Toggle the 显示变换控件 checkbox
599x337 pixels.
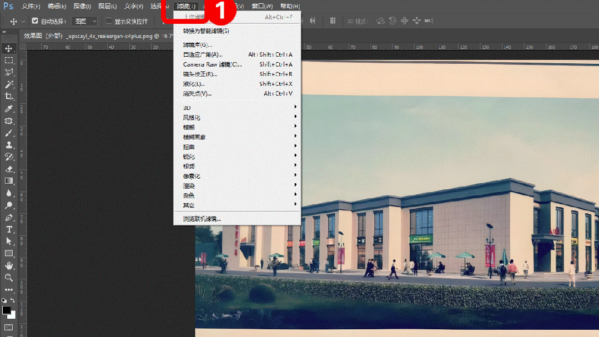pos(109,21)
